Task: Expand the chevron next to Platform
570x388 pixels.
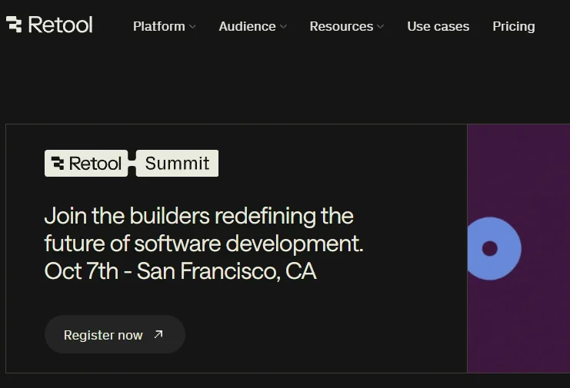Action: pos(192,27)
